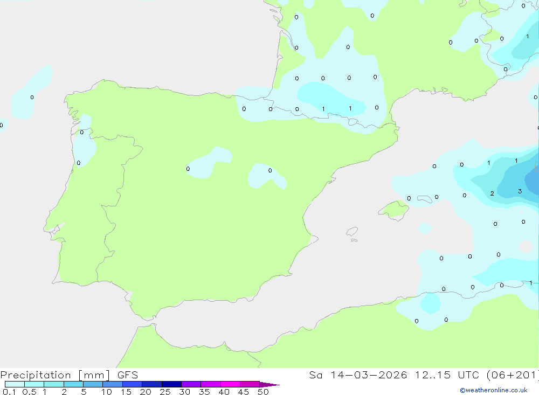Click the purple arrow above 50 mm

point(269,385)
